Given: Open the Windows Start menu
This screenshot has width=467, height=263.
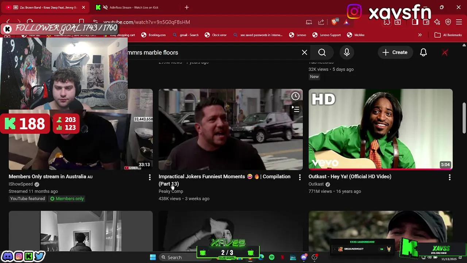Looking at the screenshot, I should pyautogui.click(x=153, y=258).
